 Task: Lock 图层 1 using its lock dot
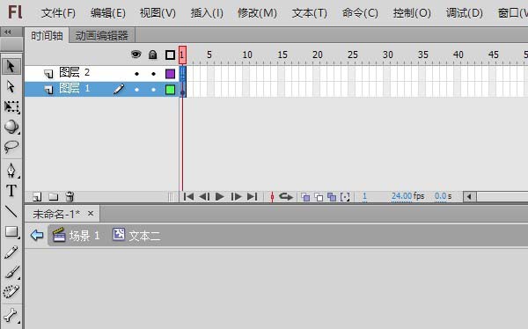153,90
